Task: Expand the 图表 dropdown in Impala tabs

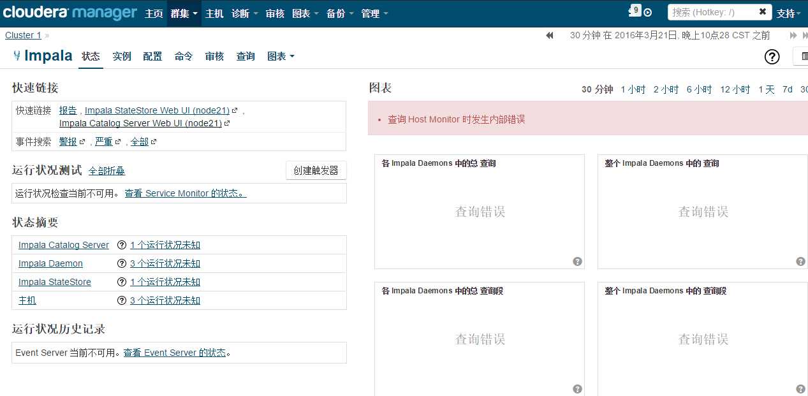Action: coord(281,56)
